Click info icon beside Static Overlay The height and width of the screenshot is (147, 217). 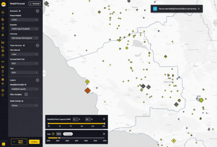click(x=23, y=101)
